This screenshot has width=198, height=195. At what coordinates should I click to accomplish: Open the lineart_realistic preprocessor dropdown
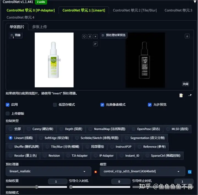pyautogui.click(x=48, y=171)
